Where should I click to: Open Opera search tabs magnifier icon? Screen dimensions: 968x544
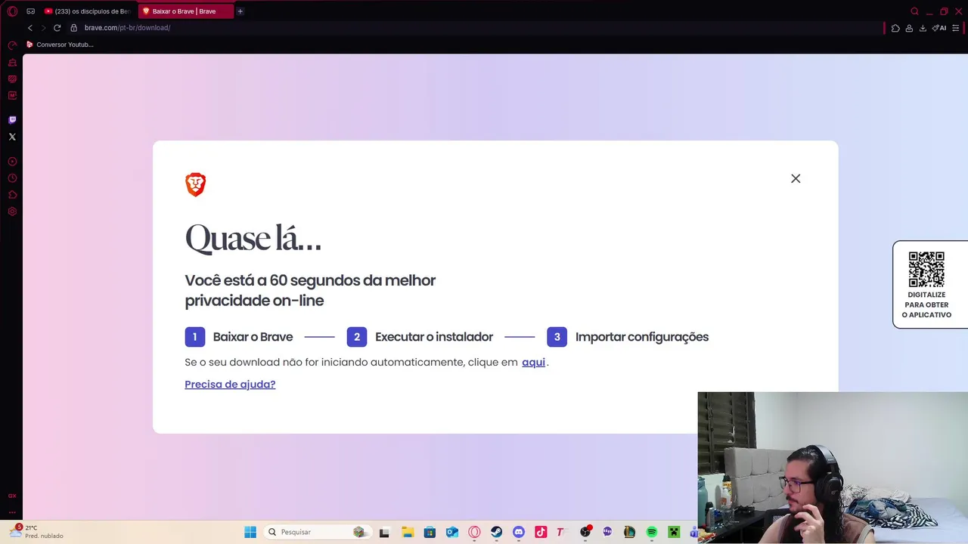pos(914,11)
